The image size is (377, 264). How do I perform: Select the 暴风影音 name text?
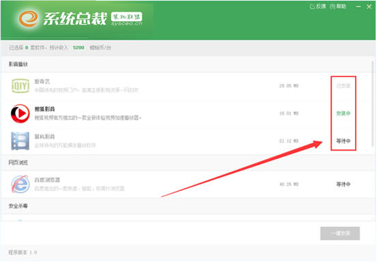point(45,136)
